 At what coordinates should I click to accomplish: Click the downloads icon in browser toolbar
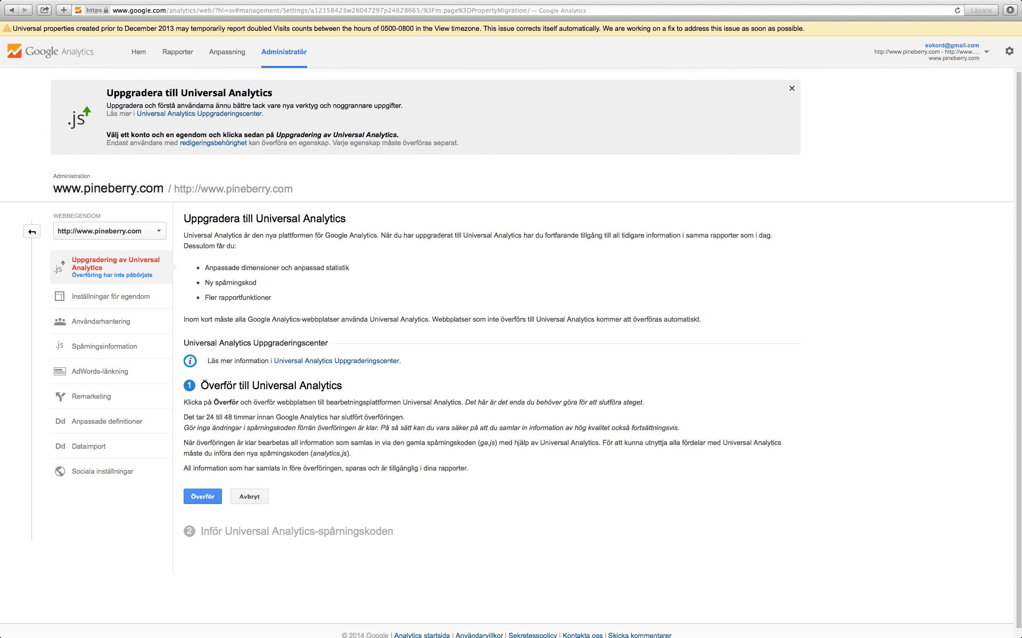[1010, 10]
